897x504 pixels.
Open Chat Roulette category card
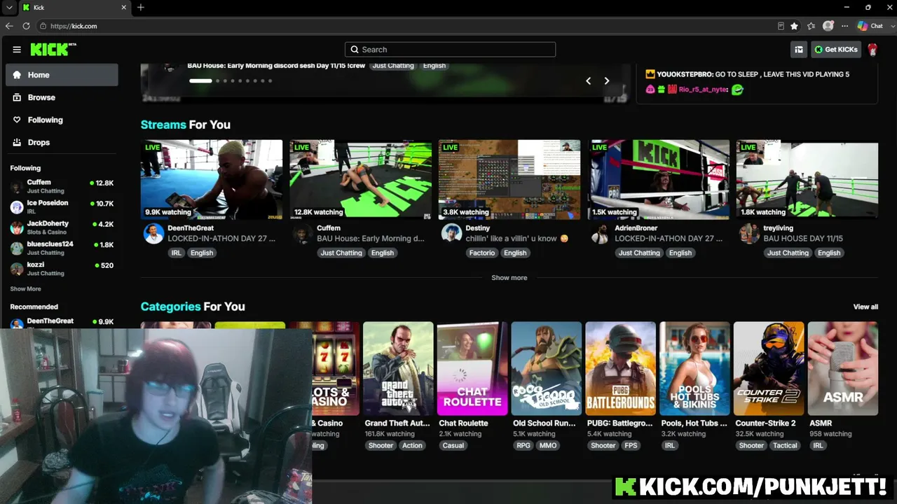point(472,369)
